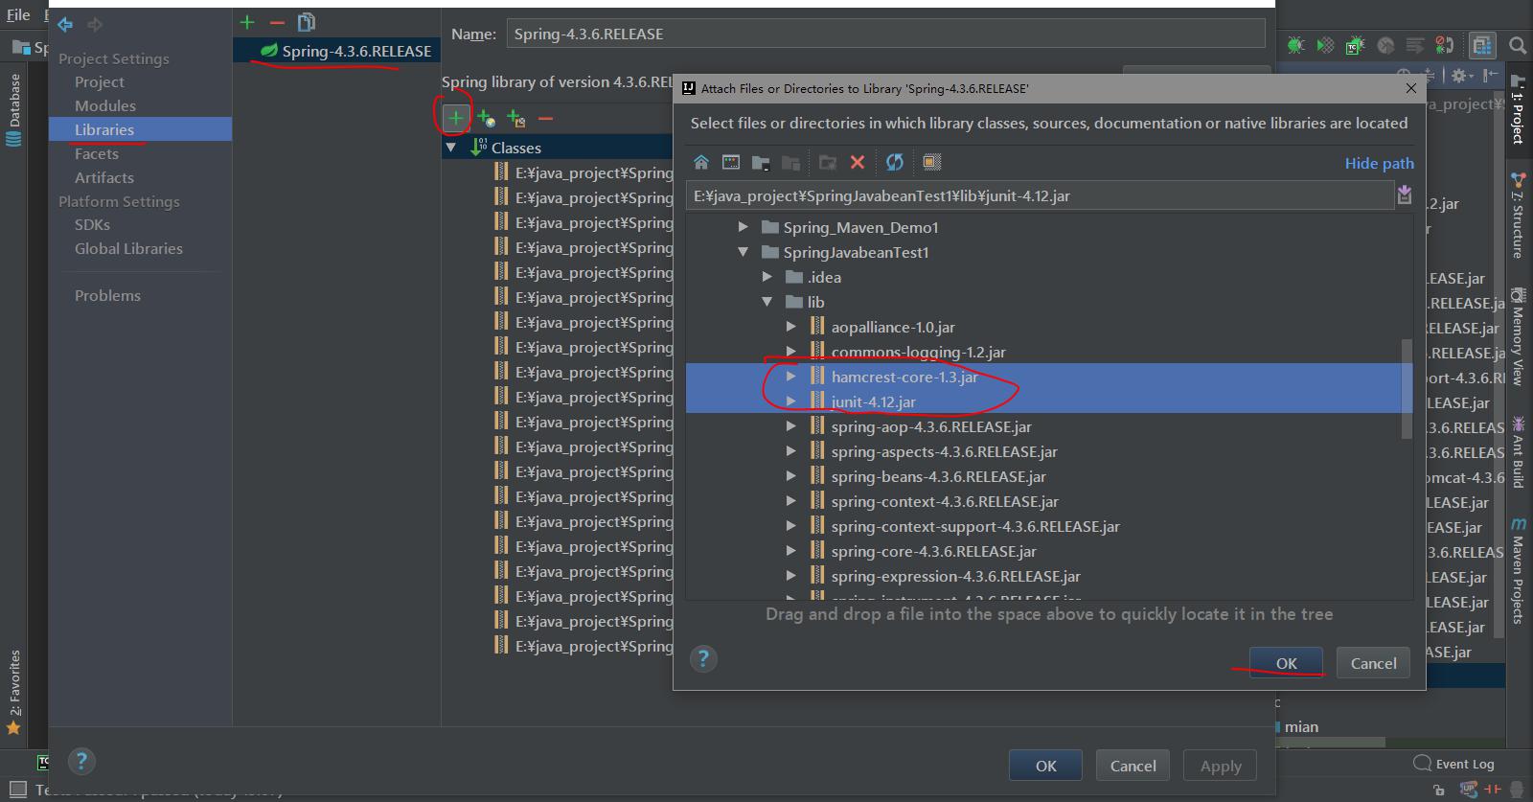Run with coverage from main toolbar
The height and width of the screenshot is (802, 1533).
(x=1325, y=45)
